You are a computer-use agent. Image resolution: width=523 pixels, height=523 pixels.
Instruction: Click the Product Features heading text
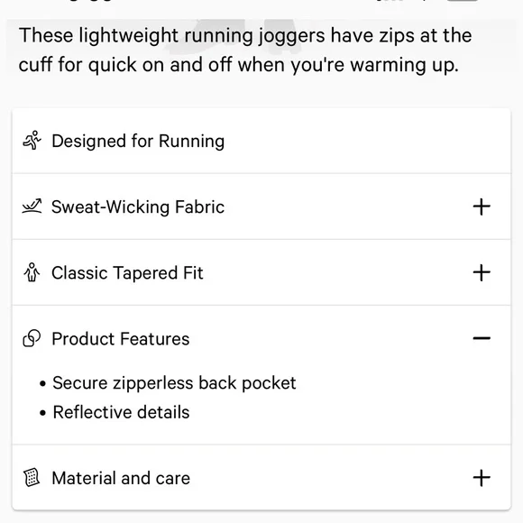pos(121,339)
